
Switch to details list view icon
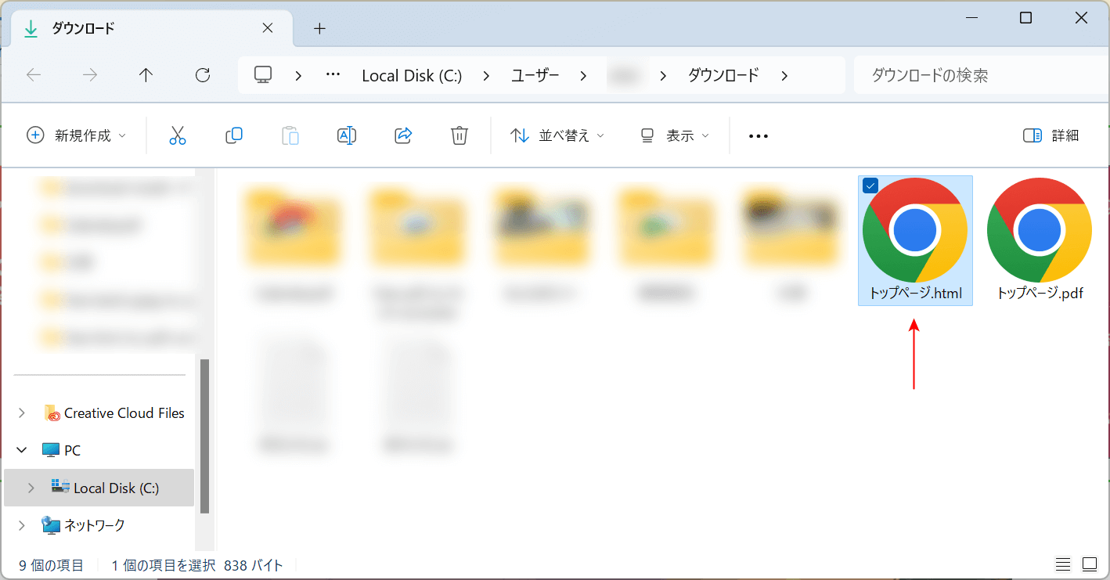[1063, 564]
